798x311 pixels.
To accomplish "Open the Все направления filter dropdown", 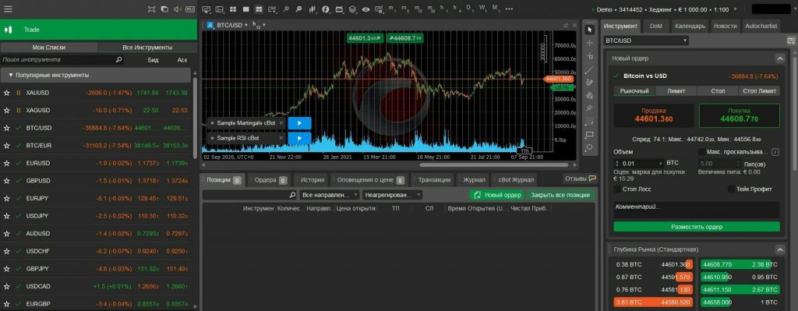I will (x=330, y=195).
